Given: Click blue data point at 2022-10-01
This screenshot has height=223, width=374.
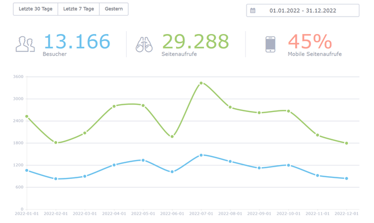Looking at the screenshot, I should point(288,165).
